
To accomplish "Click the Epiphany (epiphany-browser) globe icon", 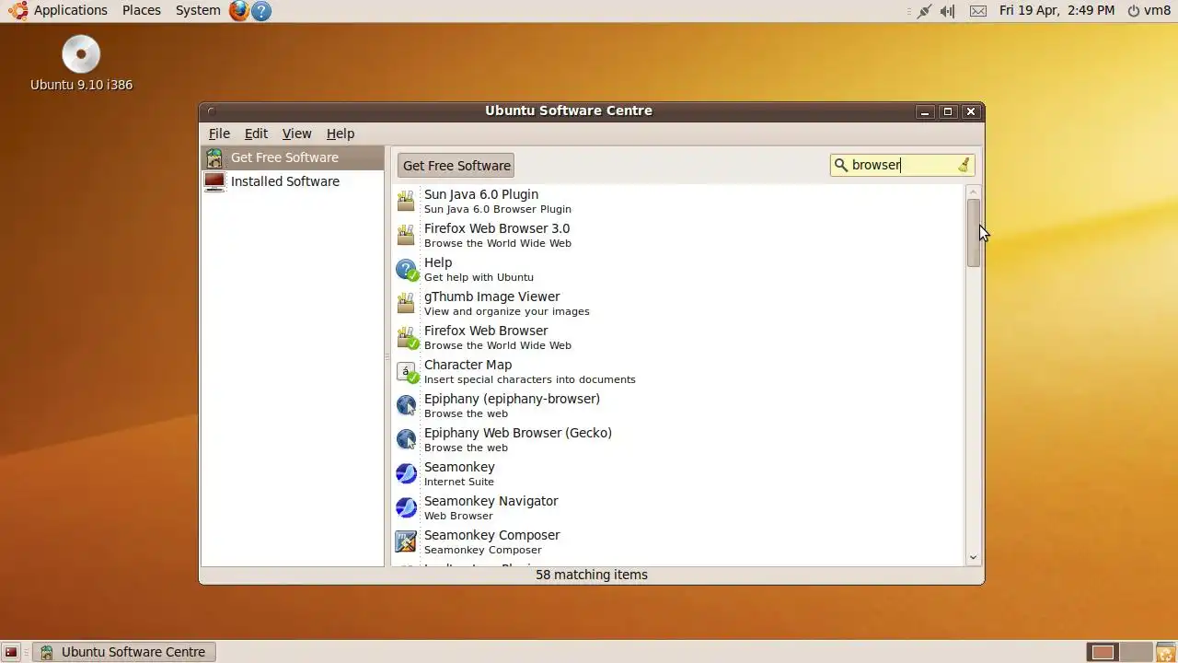I will [406, 406].
